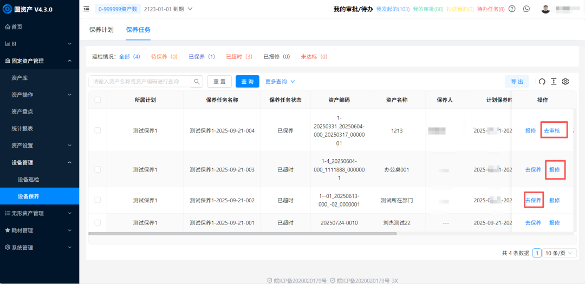
Task: Click the WhatsApp-style chat icon in header
Action: point(526,9)
